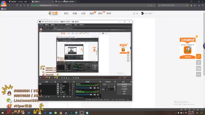Remove selected source with the minus icon

tap(61, 97)
